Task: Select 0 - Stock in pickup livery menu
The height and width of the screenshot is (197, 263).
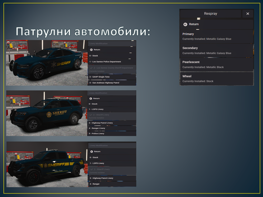Action: (x=112, y=157)
